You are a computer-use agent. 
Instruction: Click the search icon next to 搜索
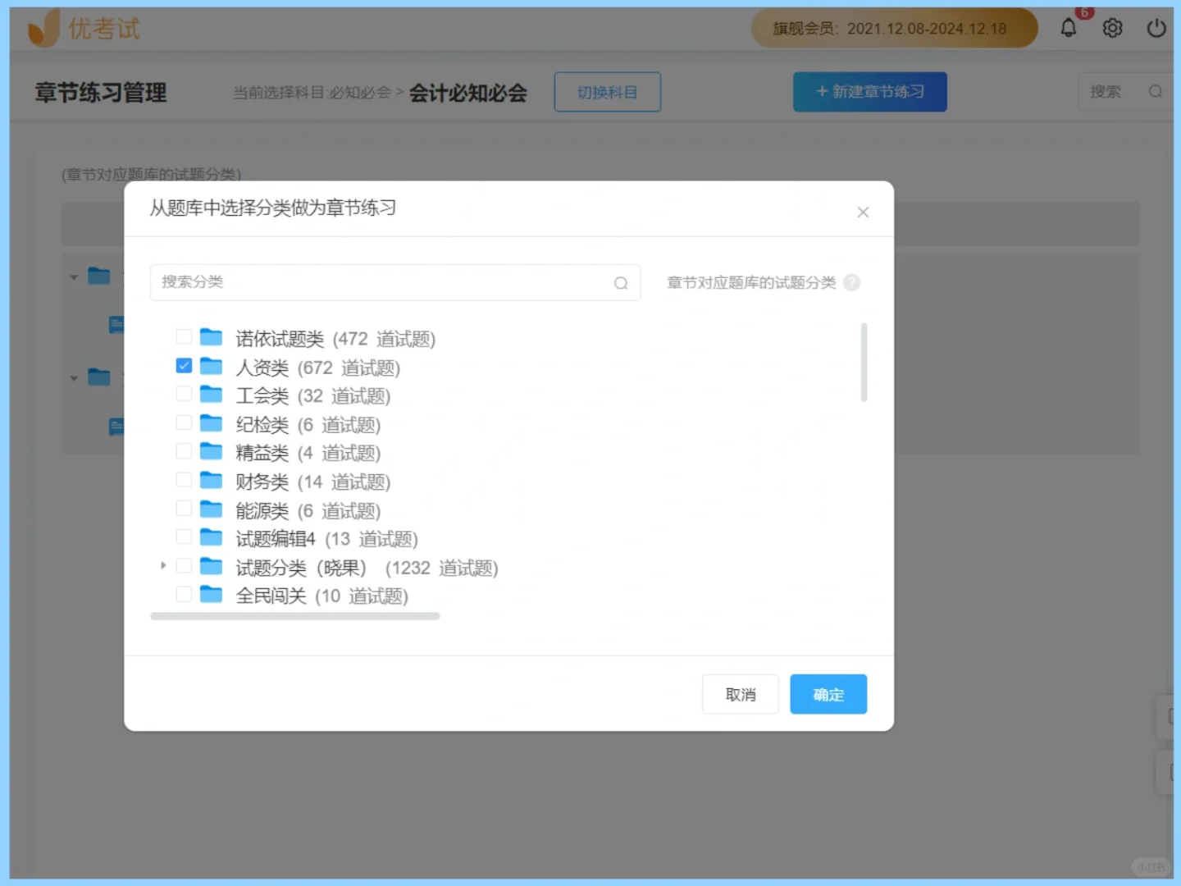pos(1155,91)
